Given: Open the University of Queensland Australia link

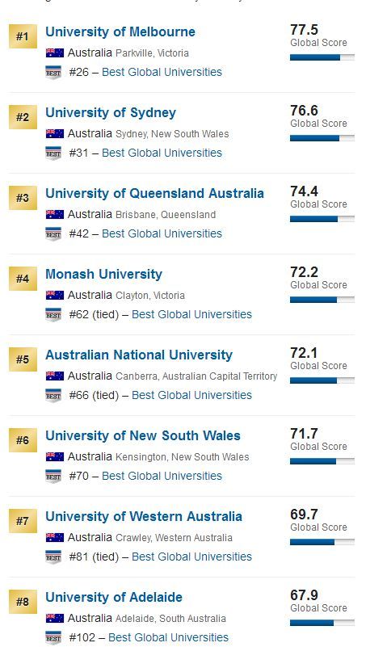Looking at the screenshot, I should pyautogui.click(x=154, y=194).
